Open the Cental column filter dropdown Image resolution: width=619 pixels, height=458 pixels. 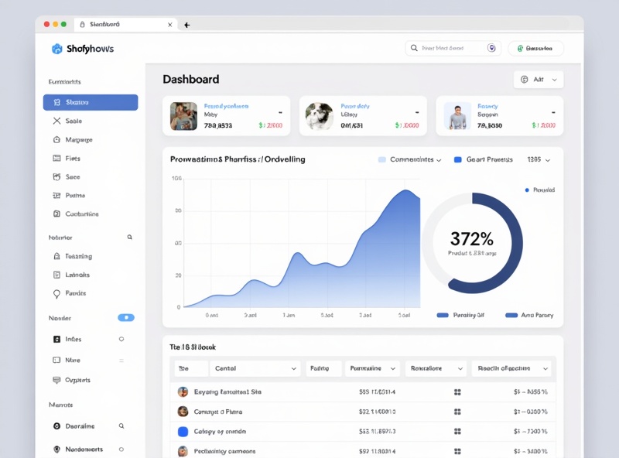pyautogui.click(x=255, y=369)
